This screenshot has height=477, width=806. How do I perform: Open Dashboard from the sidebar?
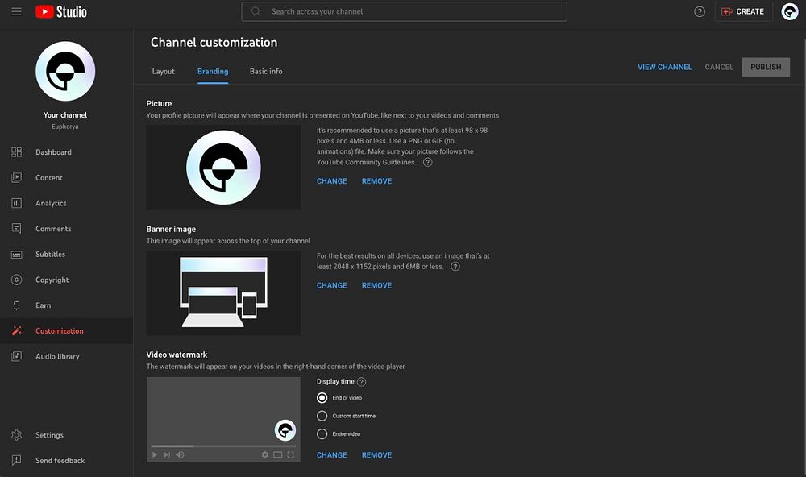click(x=53, y=152)
